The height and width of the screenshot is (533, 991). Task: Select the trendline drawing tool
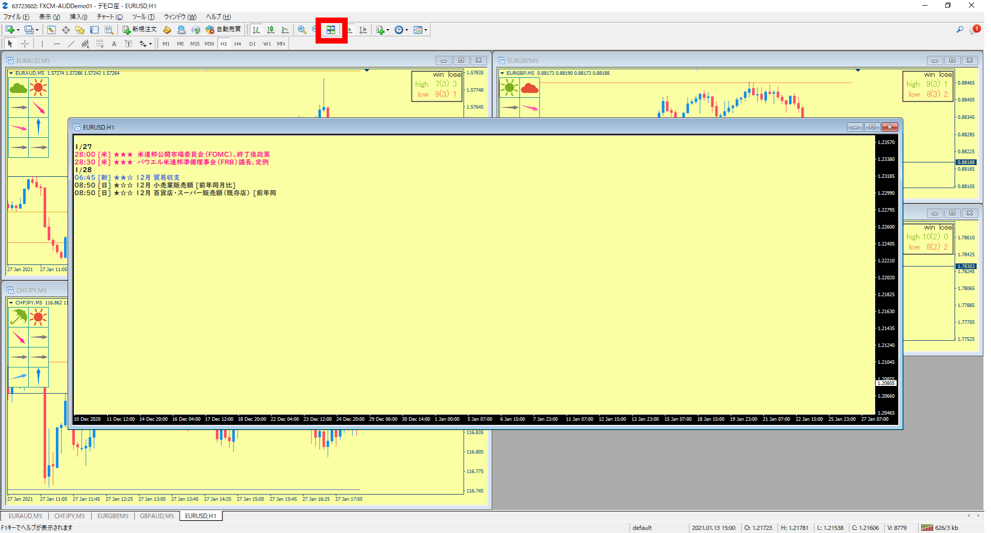tap(71, 44)
